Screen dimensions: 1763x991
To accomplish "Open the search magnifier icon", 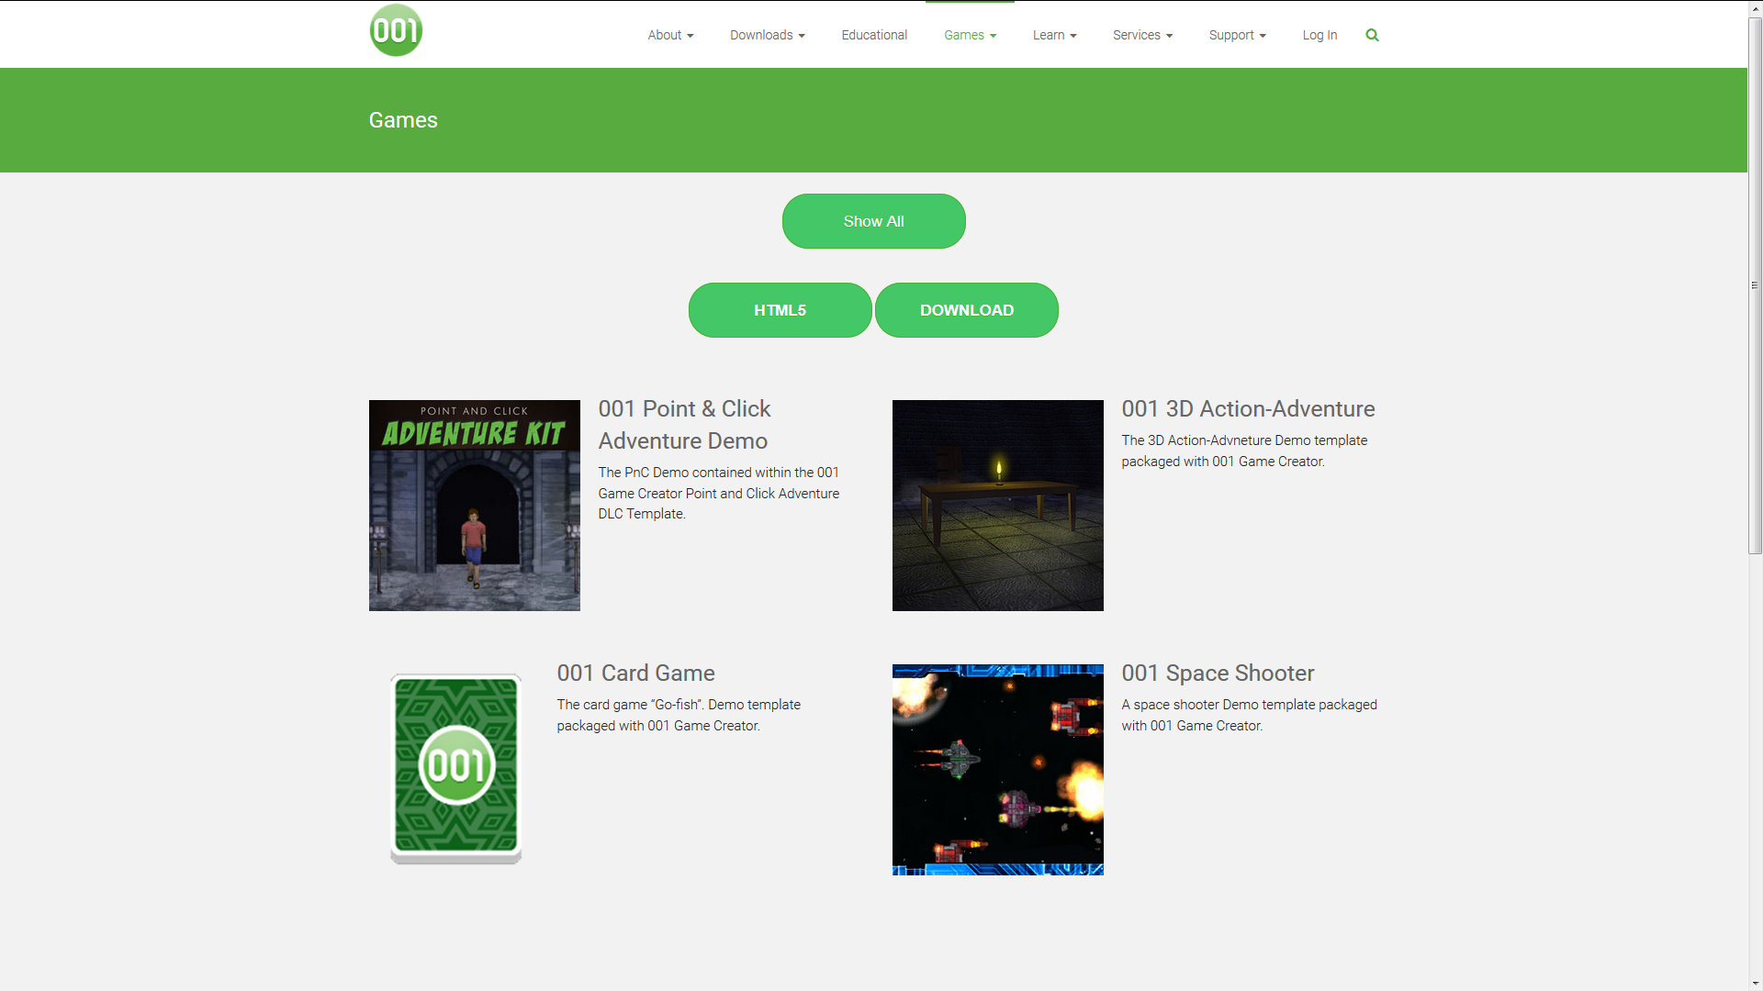I will coord(1372,35).
